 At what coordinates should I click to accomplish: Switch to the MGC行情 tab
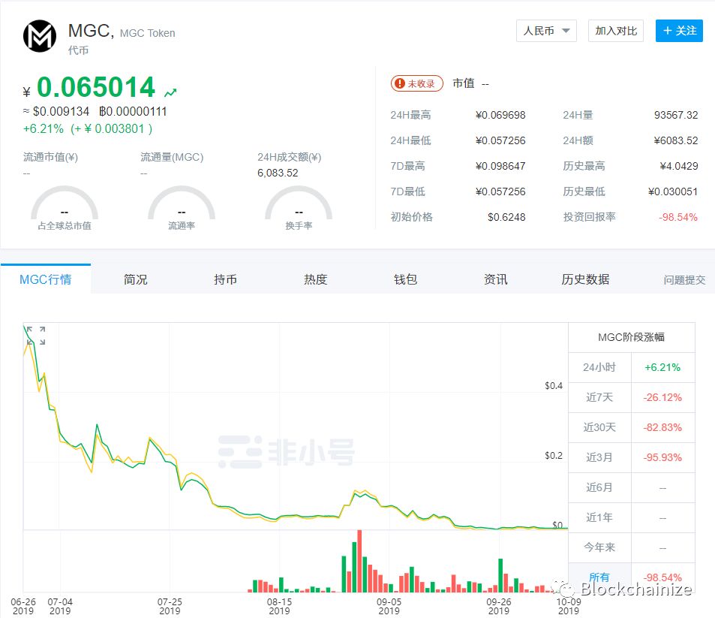coord(46,279)
